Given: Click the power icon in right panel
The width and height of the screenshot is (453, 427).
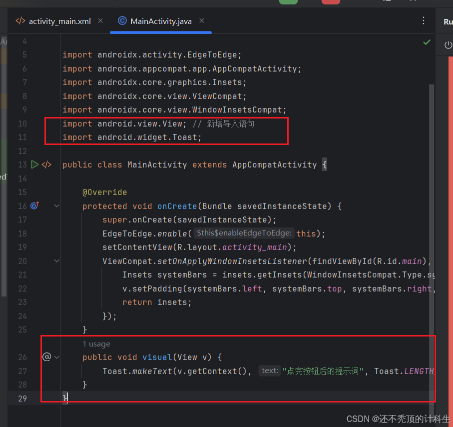Looking at the screenshot, I should (x=448, y=45).
